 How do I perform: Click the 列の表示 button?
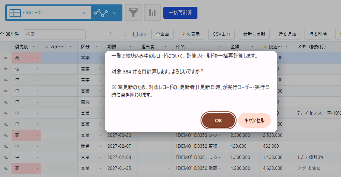[x=191, y=34]
